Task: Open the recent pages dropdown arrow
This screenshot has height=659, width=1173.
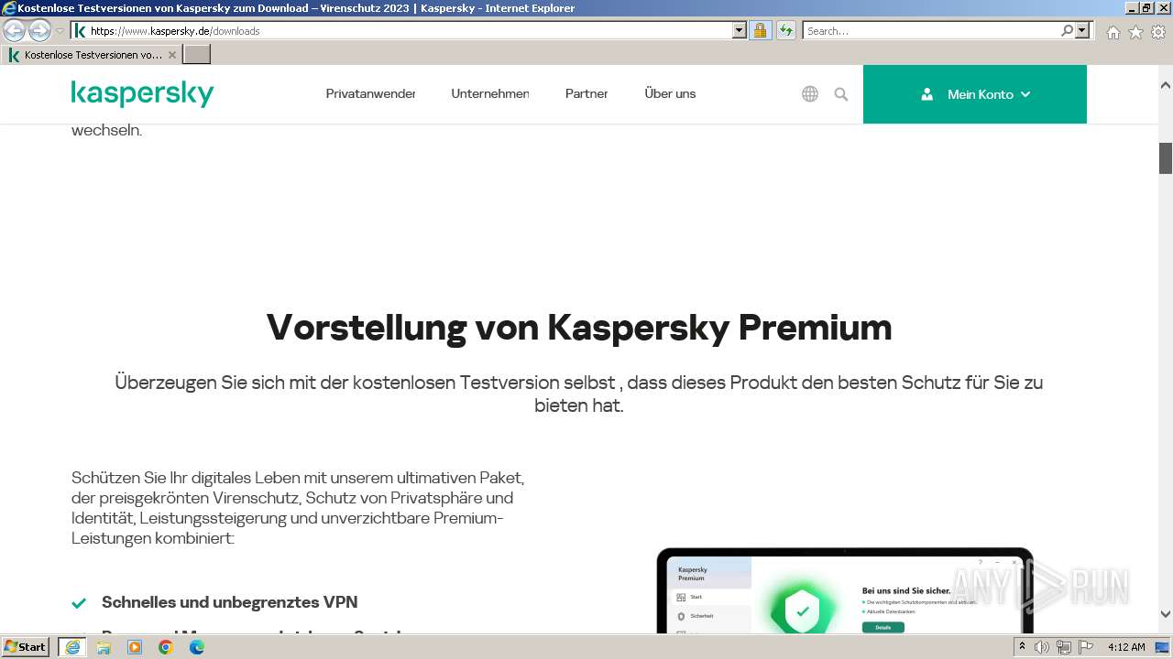Action: [60, 30]
